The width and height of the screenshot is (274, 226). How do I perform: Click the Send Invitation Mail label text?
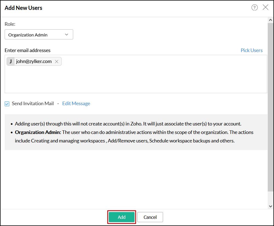pyautogui.click(x=33, y=104)
